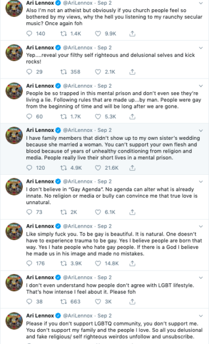Like the tweet with 9.9K likes
This screenshot has height=344, width=209.
point(98,34)
